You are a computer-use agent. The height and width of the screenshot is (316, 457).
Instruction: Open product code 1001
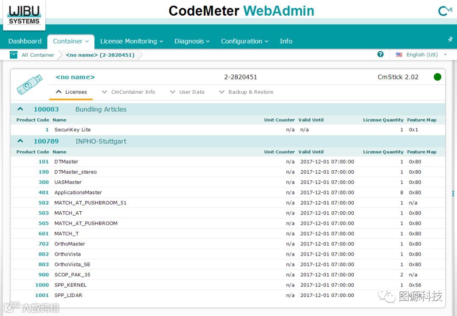(42, 295)
